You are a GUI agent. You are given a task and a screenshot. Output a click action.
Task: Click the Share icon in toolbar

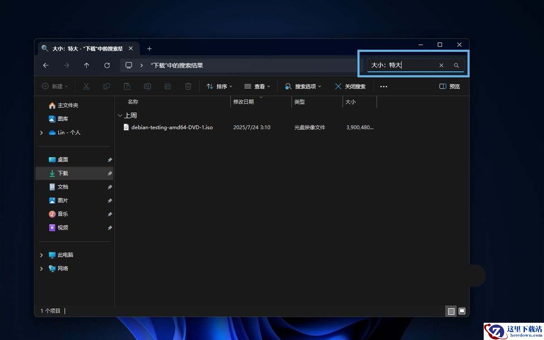[x=168, y=86]
